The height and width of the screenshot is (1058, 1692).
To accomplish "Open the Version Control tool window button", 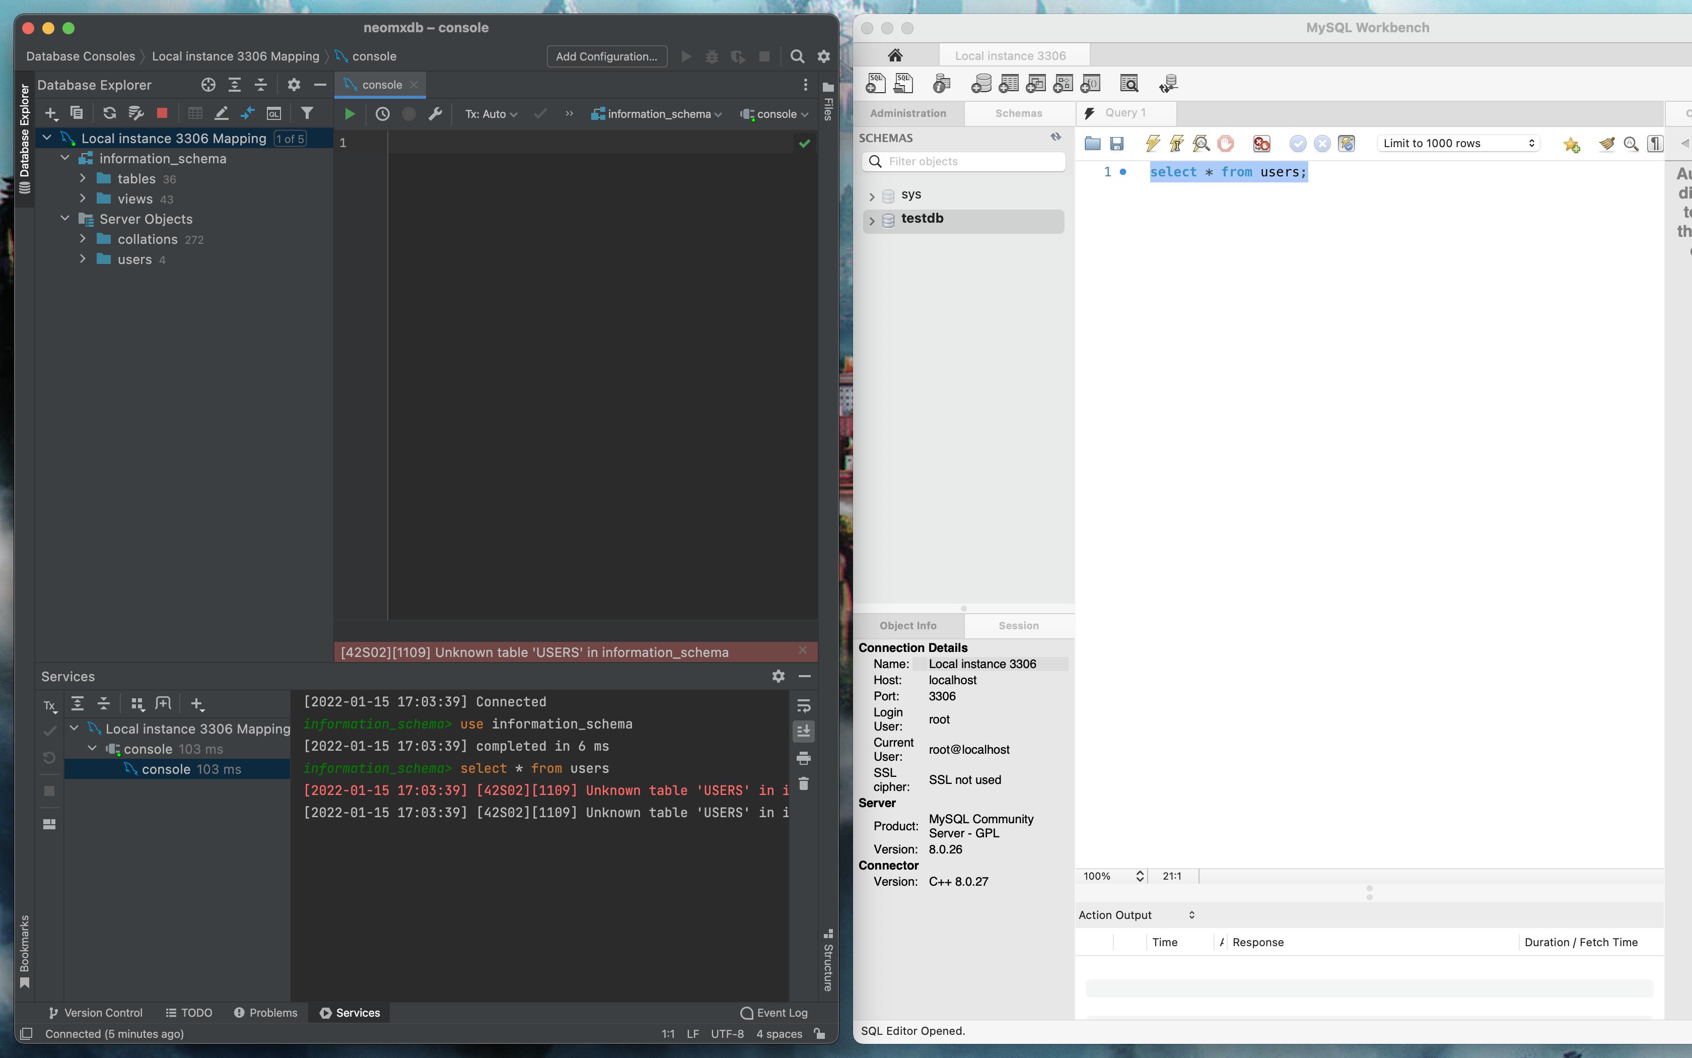I will 96,1013.
